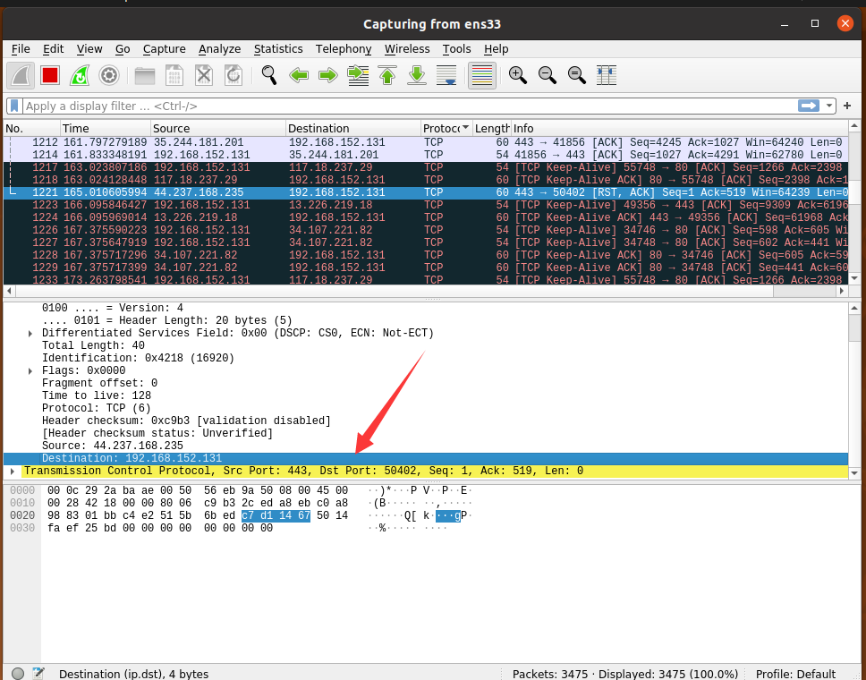Viewport: 866px width, 680px height.
Task: Open capture options gear
Action: [x=109, y=76]
